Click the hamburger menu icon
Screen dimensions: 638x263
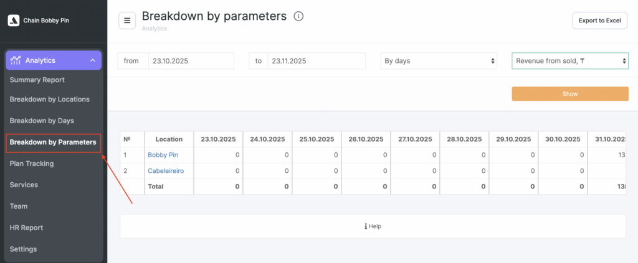point(127,21)
